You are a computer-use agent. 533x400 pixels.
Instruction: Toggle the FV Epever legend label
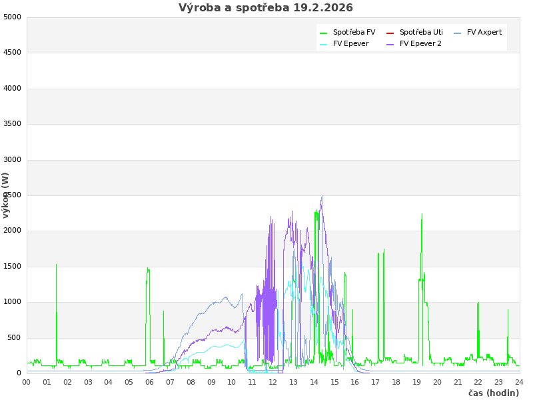click(350, 43)
